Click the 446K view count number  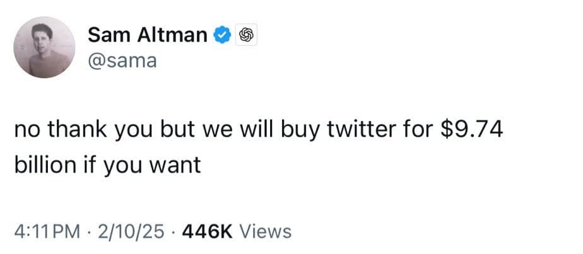tap(208, 231)
